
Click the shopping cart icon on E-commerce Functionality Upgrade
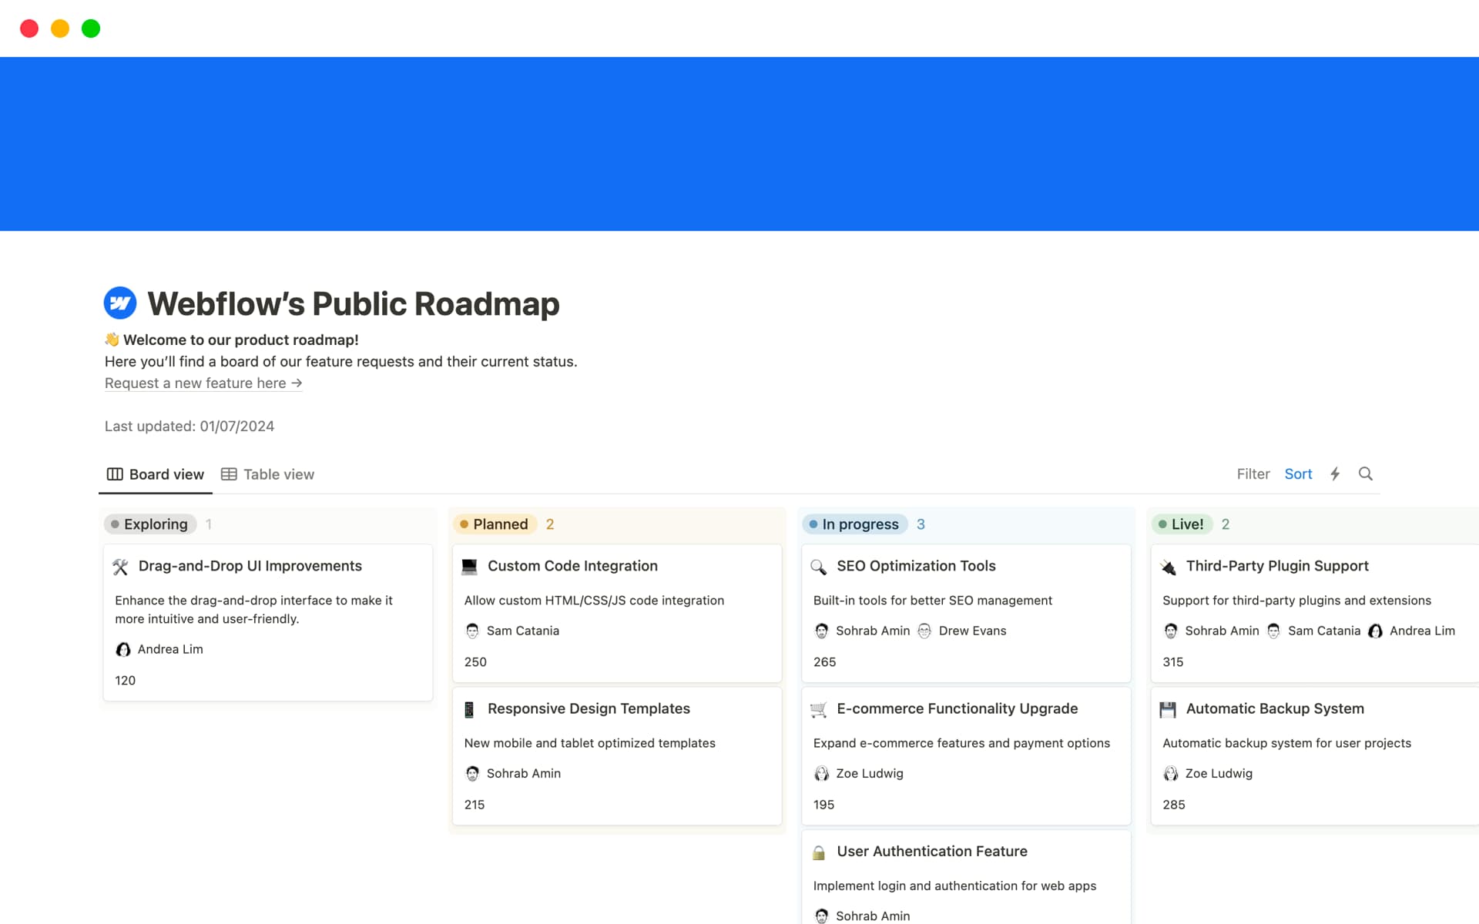(819, 708)
